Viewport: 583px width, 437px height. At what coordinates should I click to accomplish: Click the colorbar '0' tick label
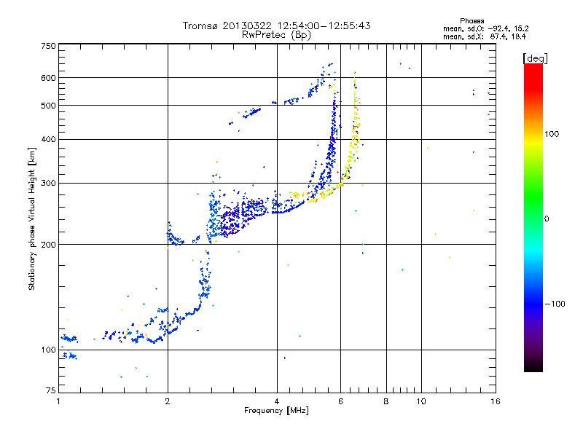(x=547, y=219)
